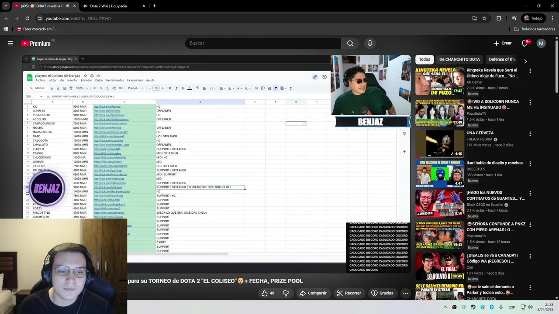Mute tab via speaker icon on YouTube tab
The image size is (559, 314).
[x=67, y=6]
